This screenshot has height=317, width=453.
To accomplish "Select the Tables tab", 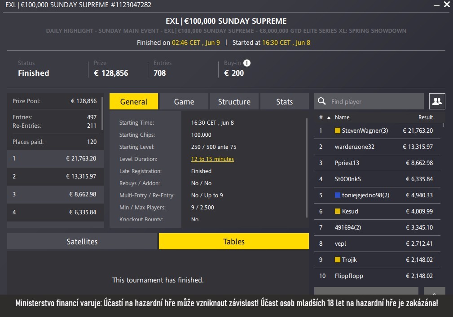I will [x=234, y=241].
